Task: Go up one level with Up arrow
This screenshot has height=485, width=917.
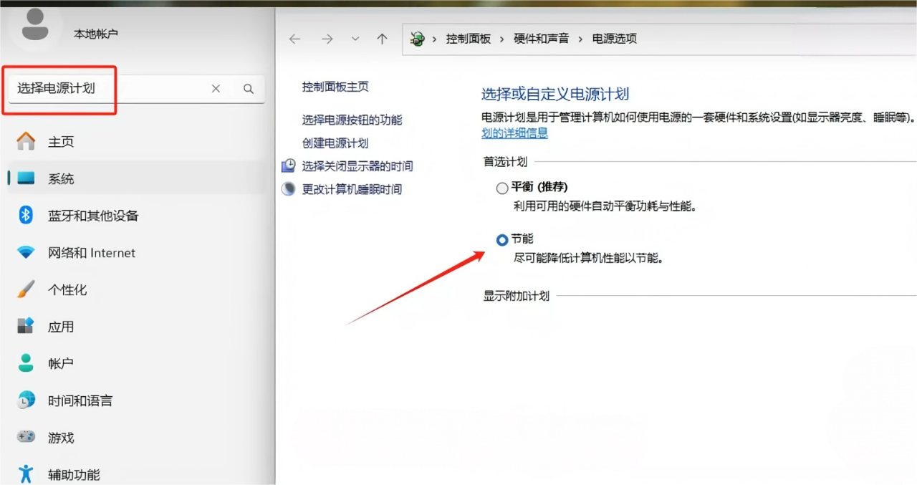Action: (x=382, y=39)
